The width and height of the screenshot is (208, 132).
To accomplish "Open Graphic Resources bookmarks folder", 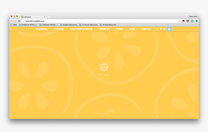I will point(68,25).
